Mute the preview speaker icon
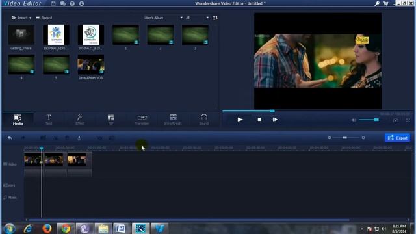This screenshot has width=416, height=234. tap(354, 120)
